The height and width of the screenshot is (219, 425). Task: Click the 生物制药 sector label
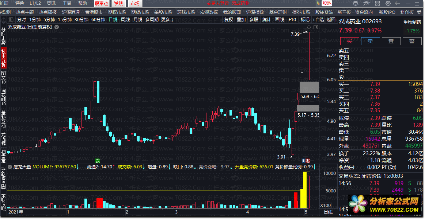point(412,23)
